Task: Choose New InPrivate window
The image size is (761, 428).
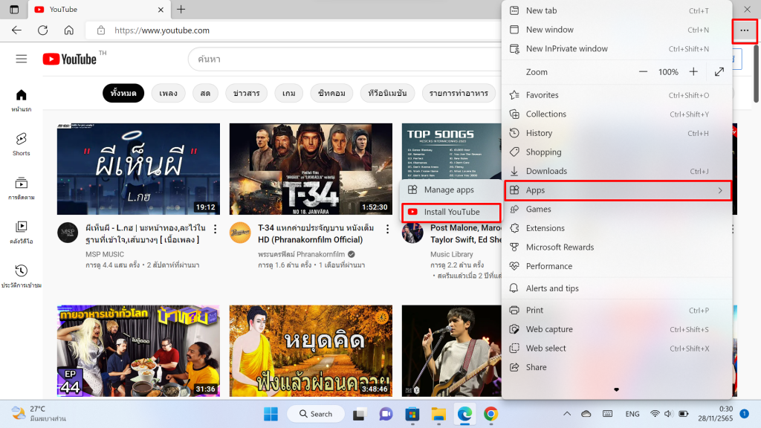Action: point(616,48)
